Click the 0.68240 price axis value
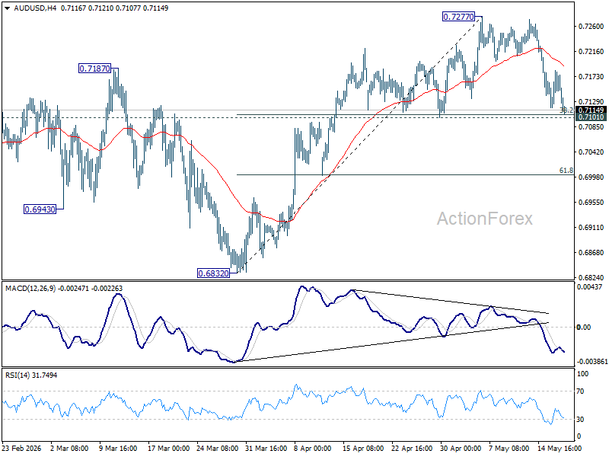This screenshot has height=457, width=609. 591,277
